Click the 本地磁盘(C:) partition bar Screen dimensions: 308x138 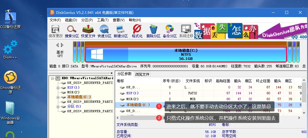pos(185,54)
